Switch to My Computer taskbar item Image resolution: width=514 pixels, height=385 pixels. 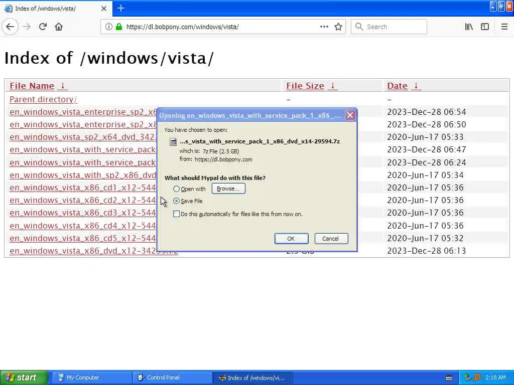pos(91,377)
